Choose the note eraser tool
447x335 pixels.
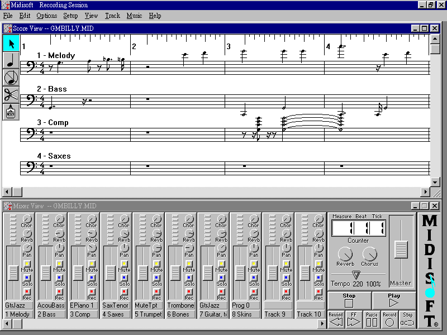(x=11, y=78)
